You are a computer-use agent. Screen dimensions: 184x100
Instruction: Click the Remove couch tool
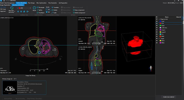click(x=78, y=7)
